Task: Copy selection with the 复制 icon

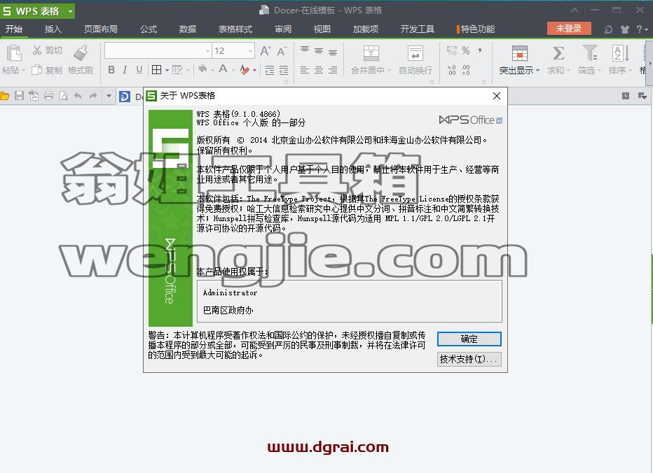Action: pos(37,70)
